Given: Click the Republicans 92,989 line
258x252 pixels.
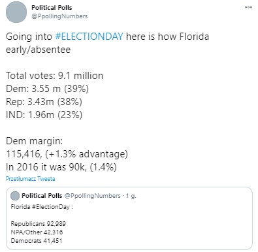Looking at the screenshot, I should coord(39,224).
